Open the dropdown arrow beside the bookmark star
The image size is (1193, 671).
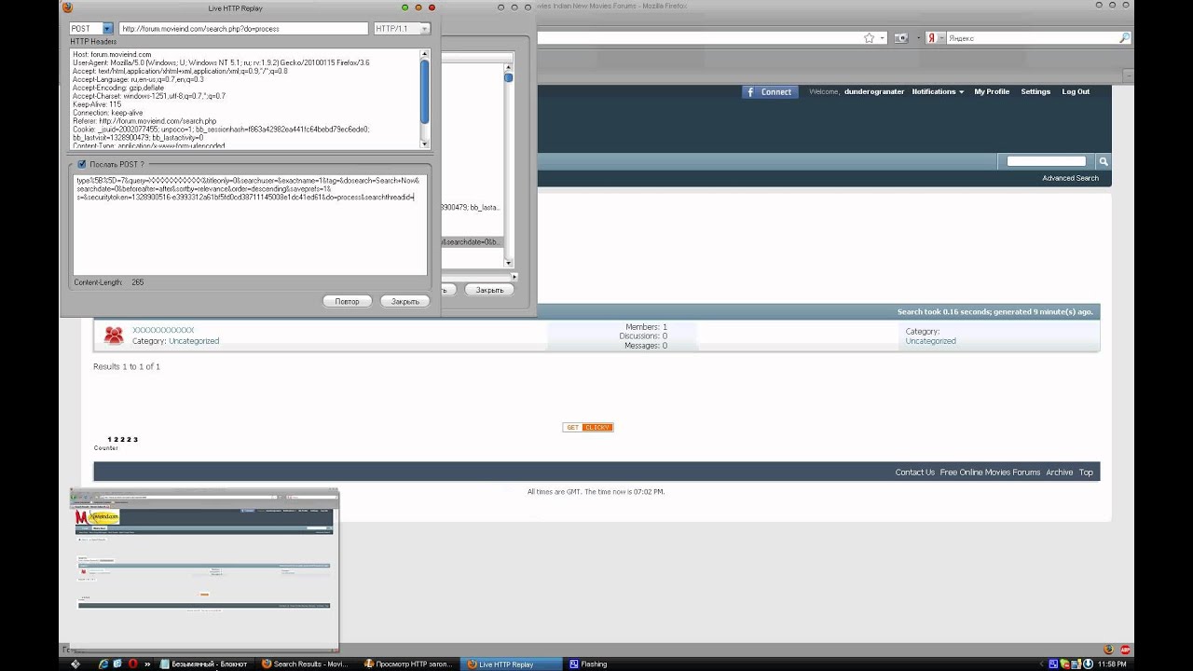click(x=882, y=38)
